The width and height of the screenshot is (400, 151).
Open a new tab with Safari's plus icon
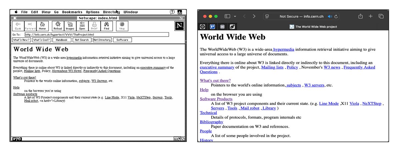coord(371,16)
